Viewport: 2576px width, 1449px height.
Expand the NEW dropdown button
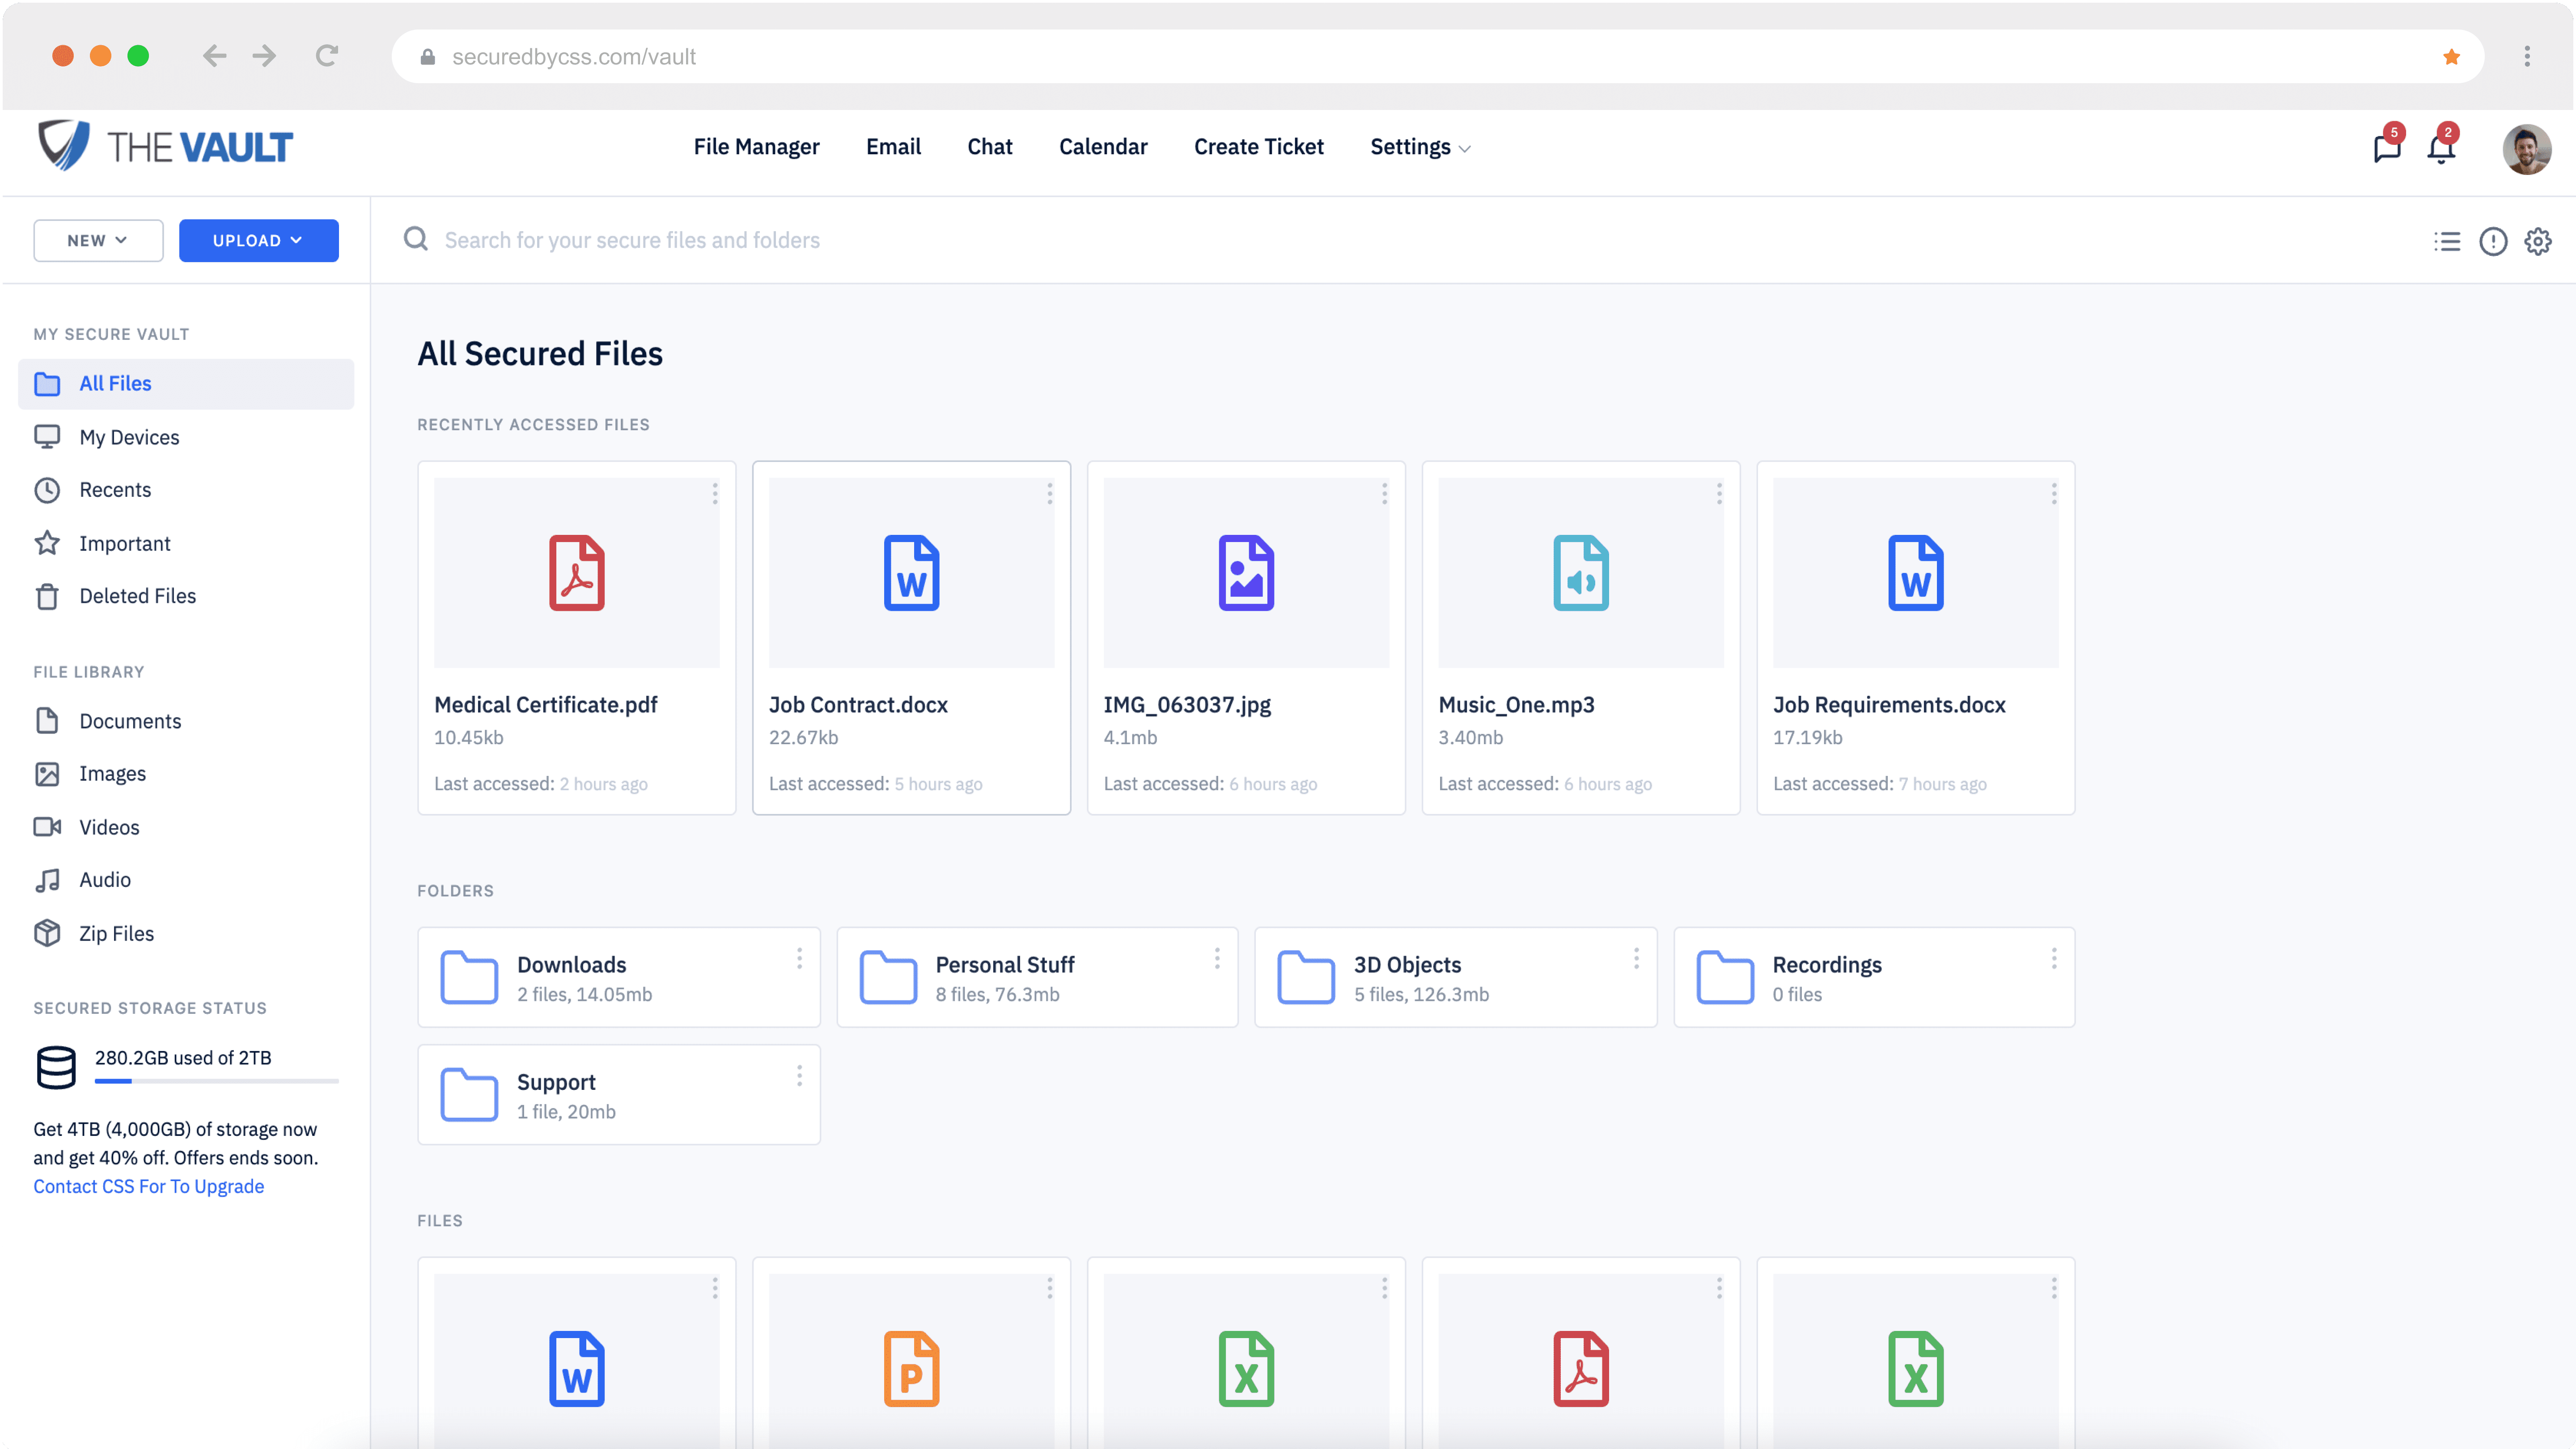click(x=98, y=241)
